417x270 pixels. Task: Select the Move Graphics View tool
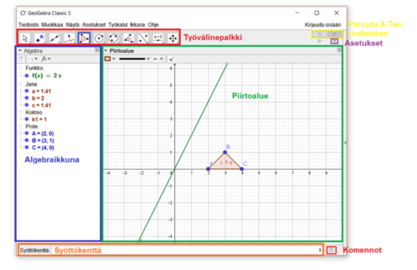click(x=173, y=38)
